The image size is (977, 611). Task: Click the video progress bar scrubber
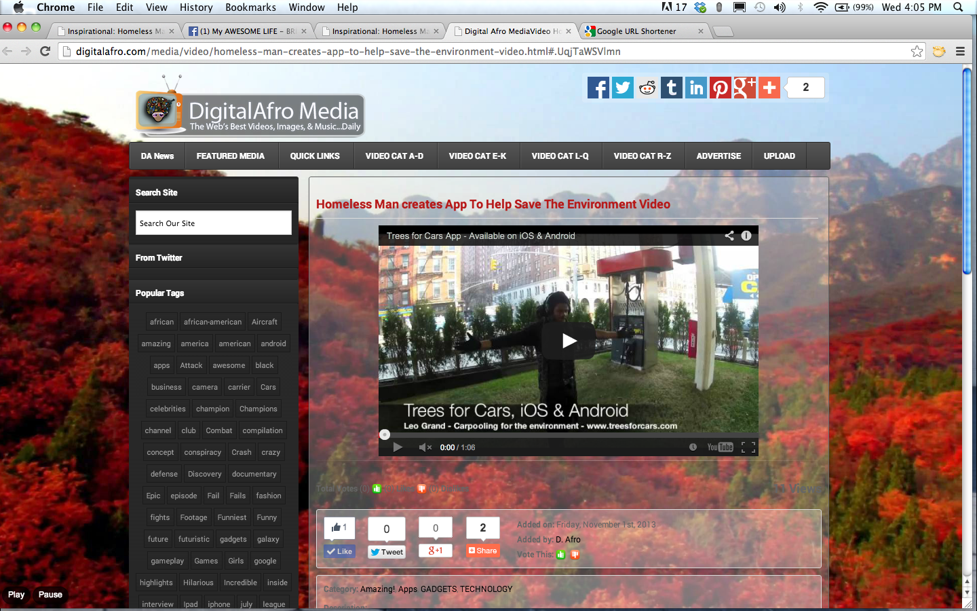click(x=385, y=434)
